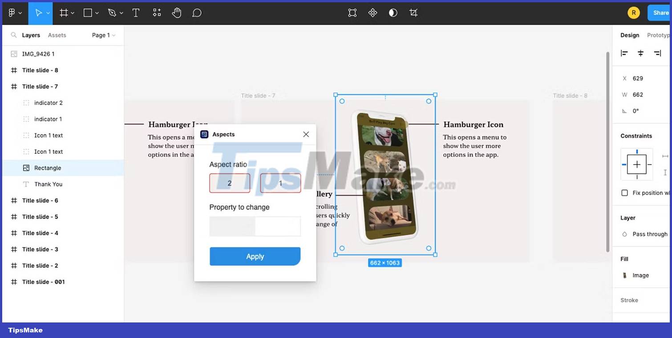Click the Share button
672x338 pixels.
pyautogui.click(x=660, y=12)
